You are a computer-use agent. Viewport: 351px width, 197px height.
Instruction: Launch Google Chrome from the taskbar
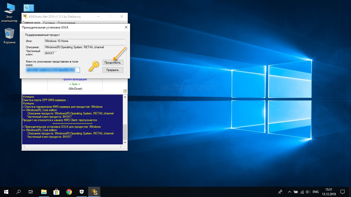pos(69,192)
